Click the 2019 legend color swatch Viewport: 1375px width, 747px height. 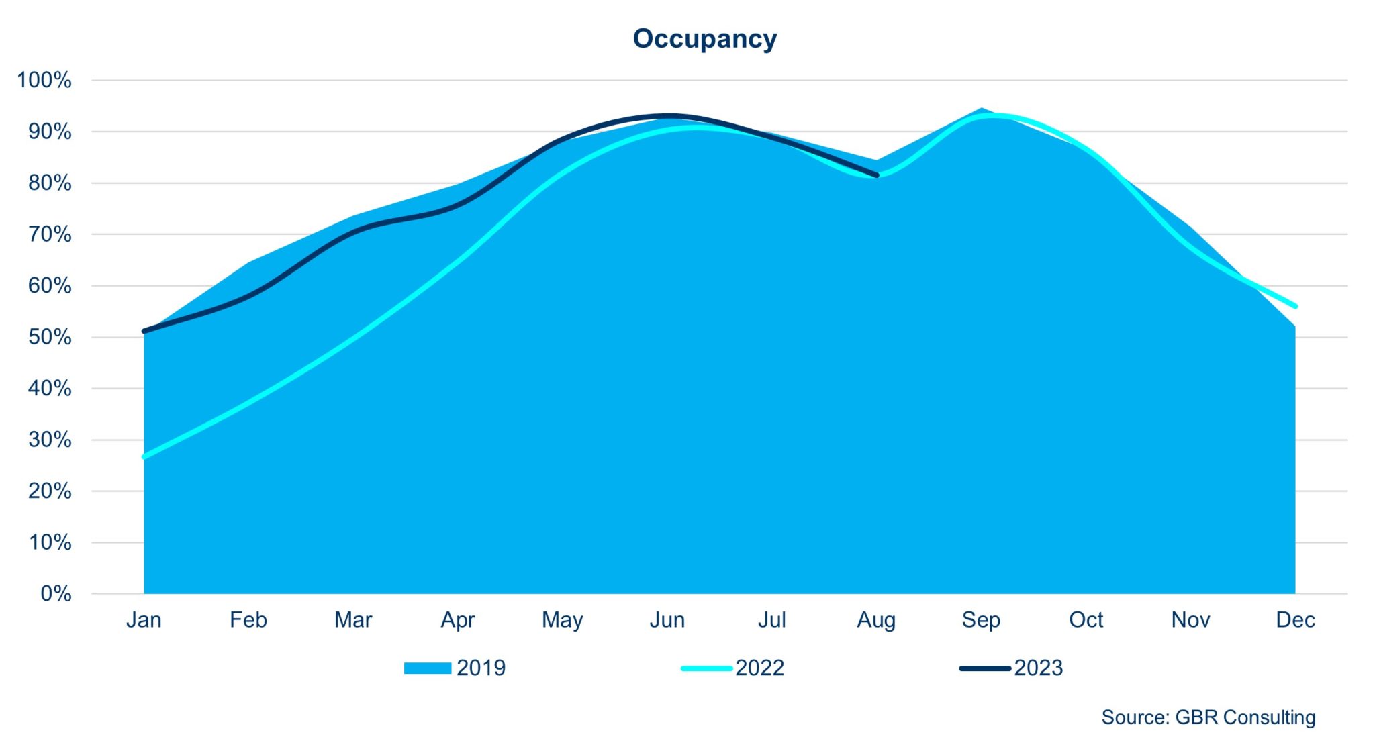click(x=427, y=668)
